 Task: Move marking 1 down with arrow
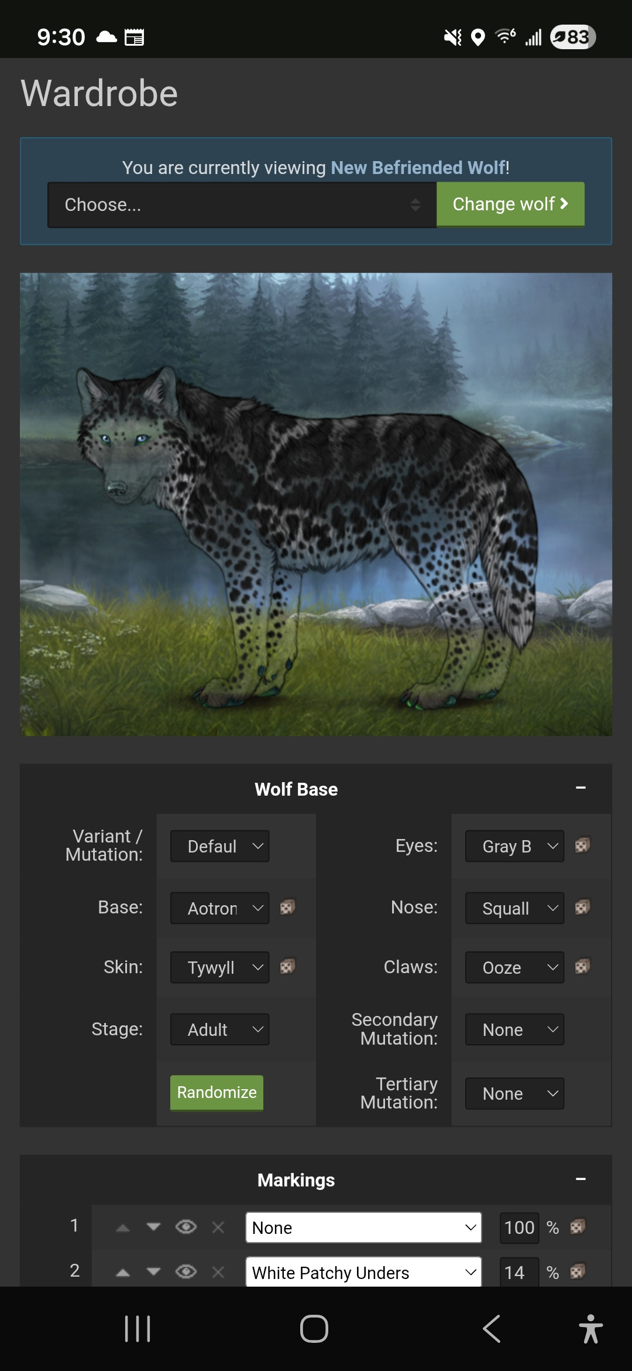point(153,1227)
